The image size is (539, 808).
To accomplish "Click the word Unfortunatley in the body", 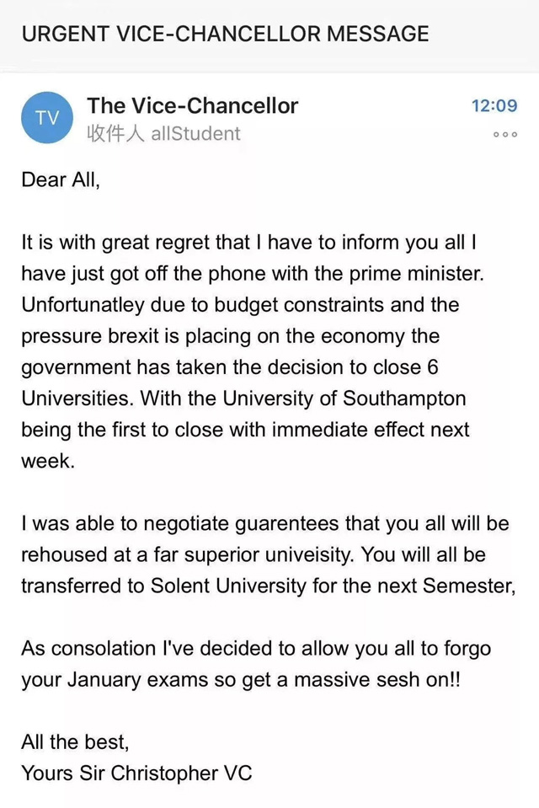I will (83, 305).
